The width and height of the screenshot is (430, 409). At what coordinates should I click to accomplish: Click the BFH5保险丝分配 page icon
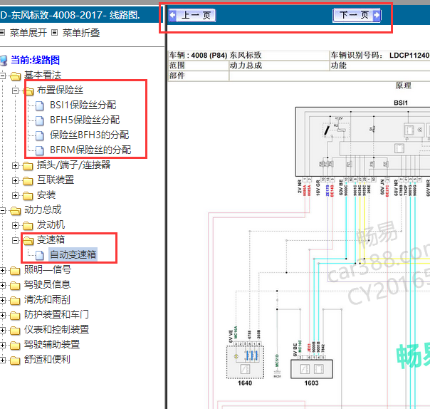(40, 120)
